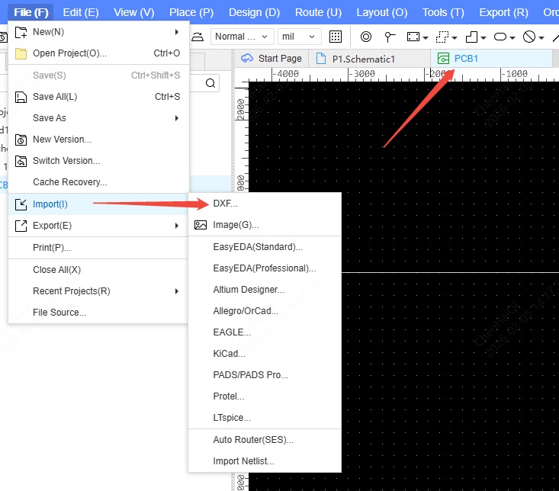Click Import Netlist menu entry
Viewport: 559px width, 491px height.
click(x=243, y=461)
